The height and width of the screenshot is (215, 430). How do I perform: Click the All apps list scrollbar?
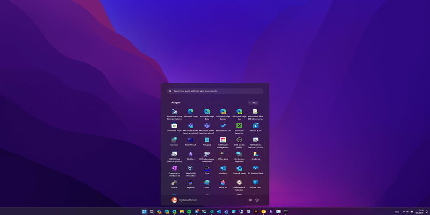(264, 148)
